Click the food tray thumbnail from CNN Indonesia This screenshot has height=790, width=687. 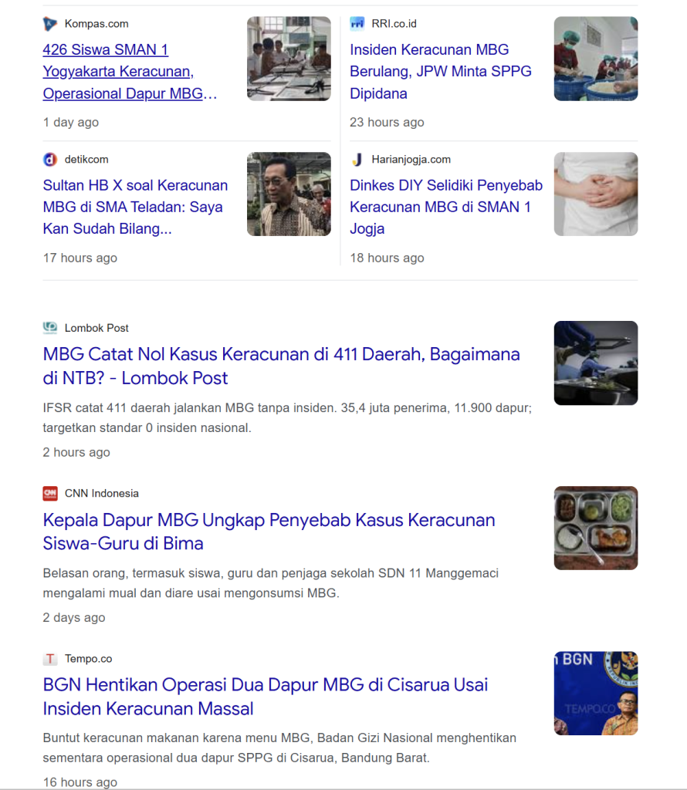pyautogui.click(x=595, y=528)
